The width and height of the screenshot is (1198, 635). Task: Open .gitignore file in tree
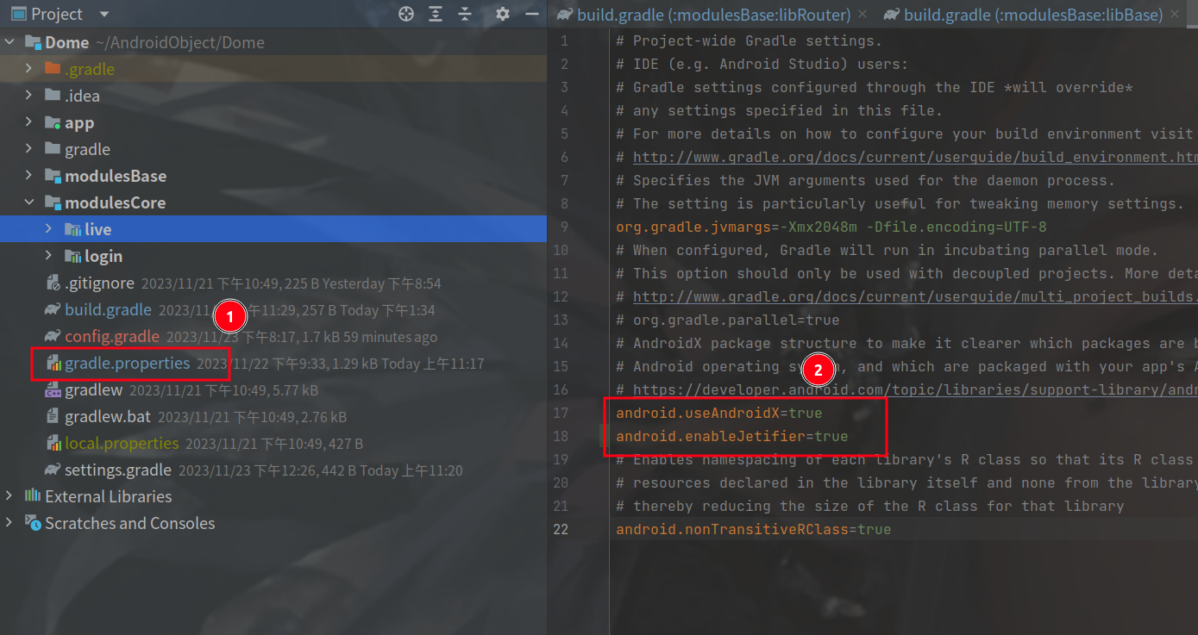point(99,283)
